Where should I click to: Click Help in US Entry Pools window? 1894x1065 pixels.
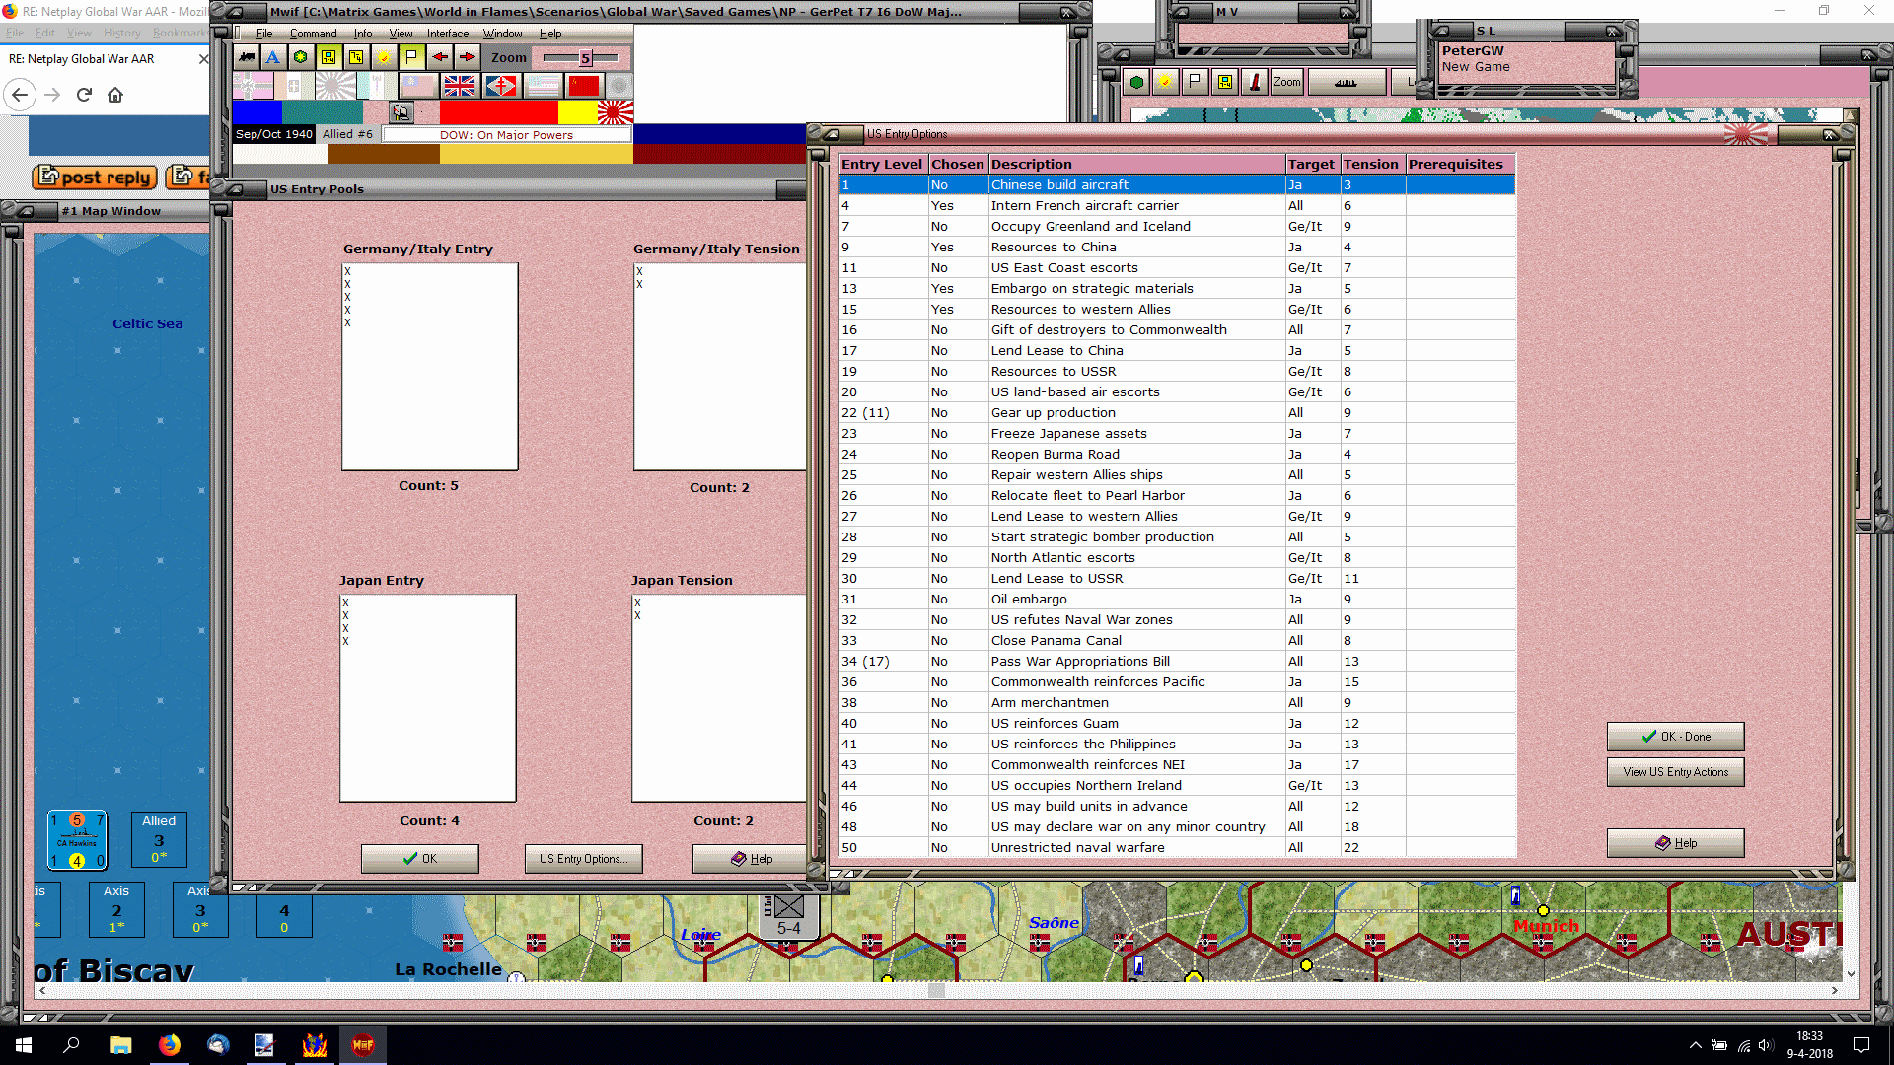[752, 859]
